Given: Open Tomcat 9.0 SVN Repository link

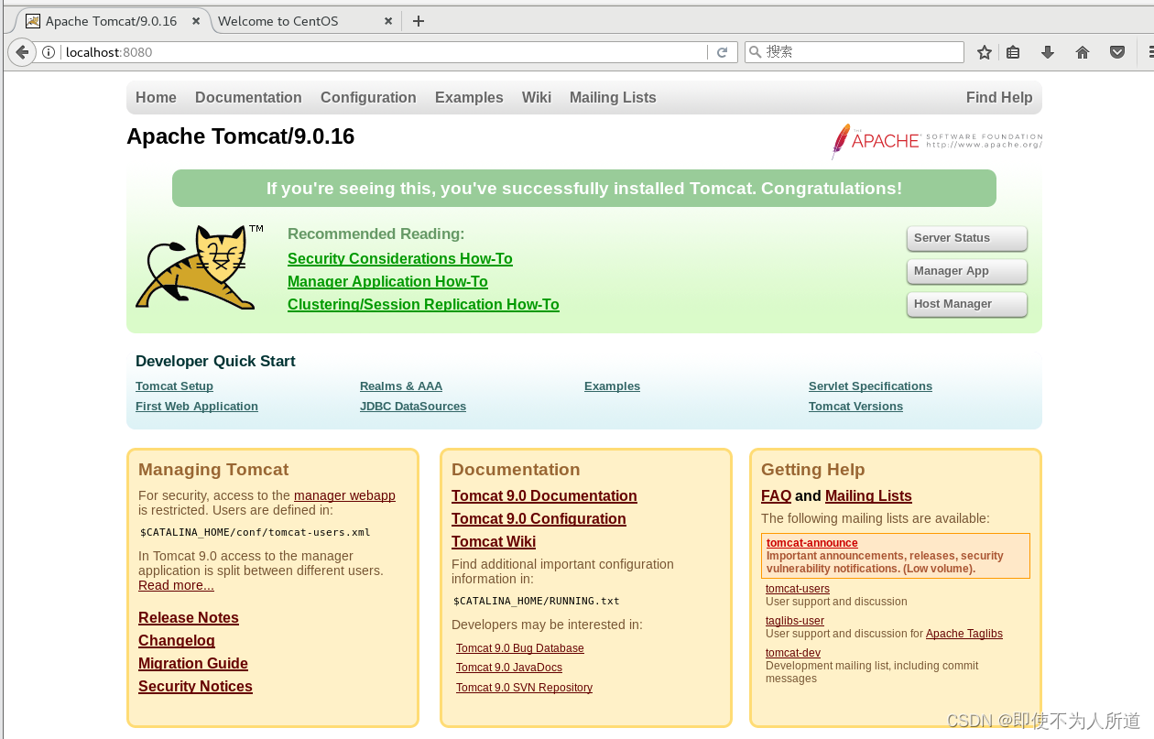Looking at the screenshot, I should coord(524,687).
